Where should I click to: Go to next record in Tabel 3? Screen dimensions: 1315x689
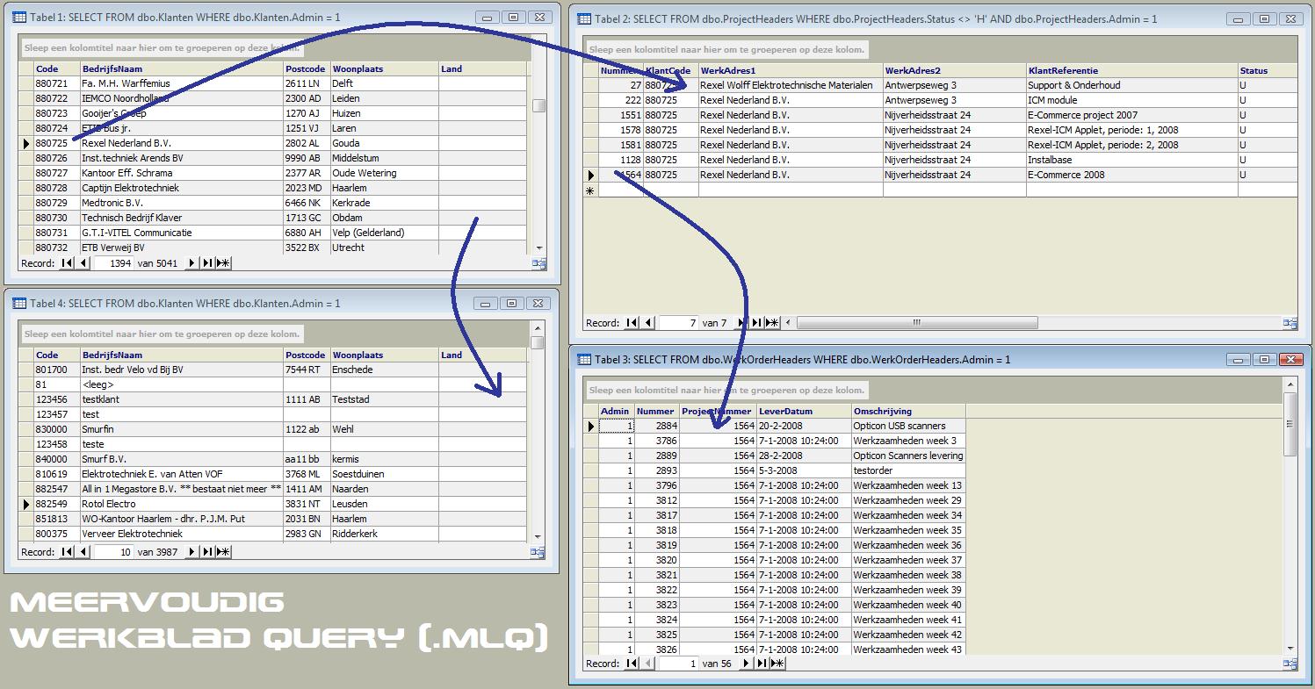pos(746,664)
